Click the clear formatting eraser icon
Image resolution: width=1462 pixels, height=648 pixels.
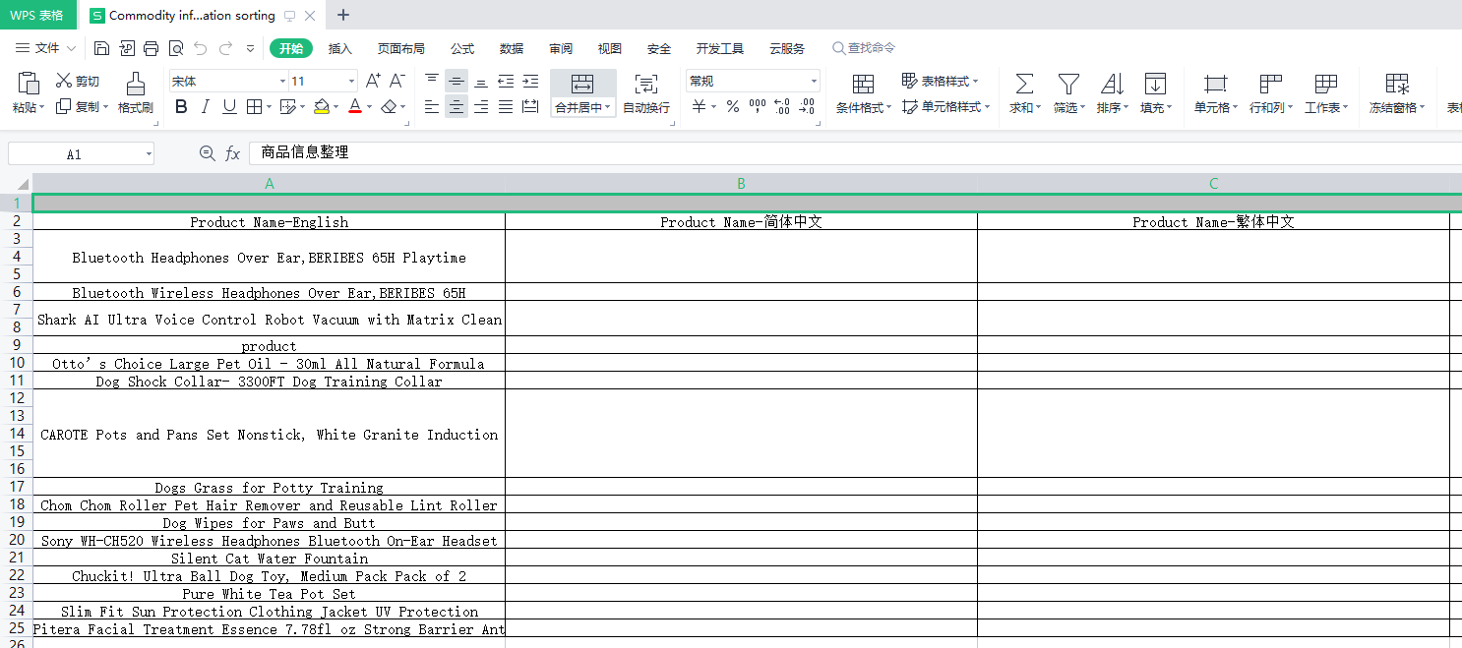pyautogui.click(x=390, y=107)
